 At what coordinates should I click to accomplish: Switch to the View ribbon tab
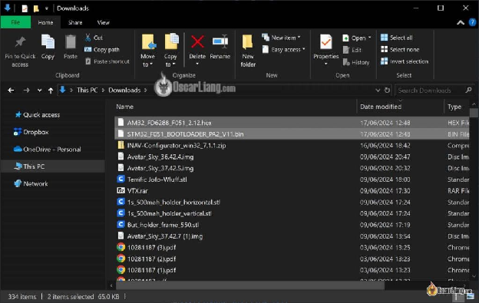(x=104, y=22)
